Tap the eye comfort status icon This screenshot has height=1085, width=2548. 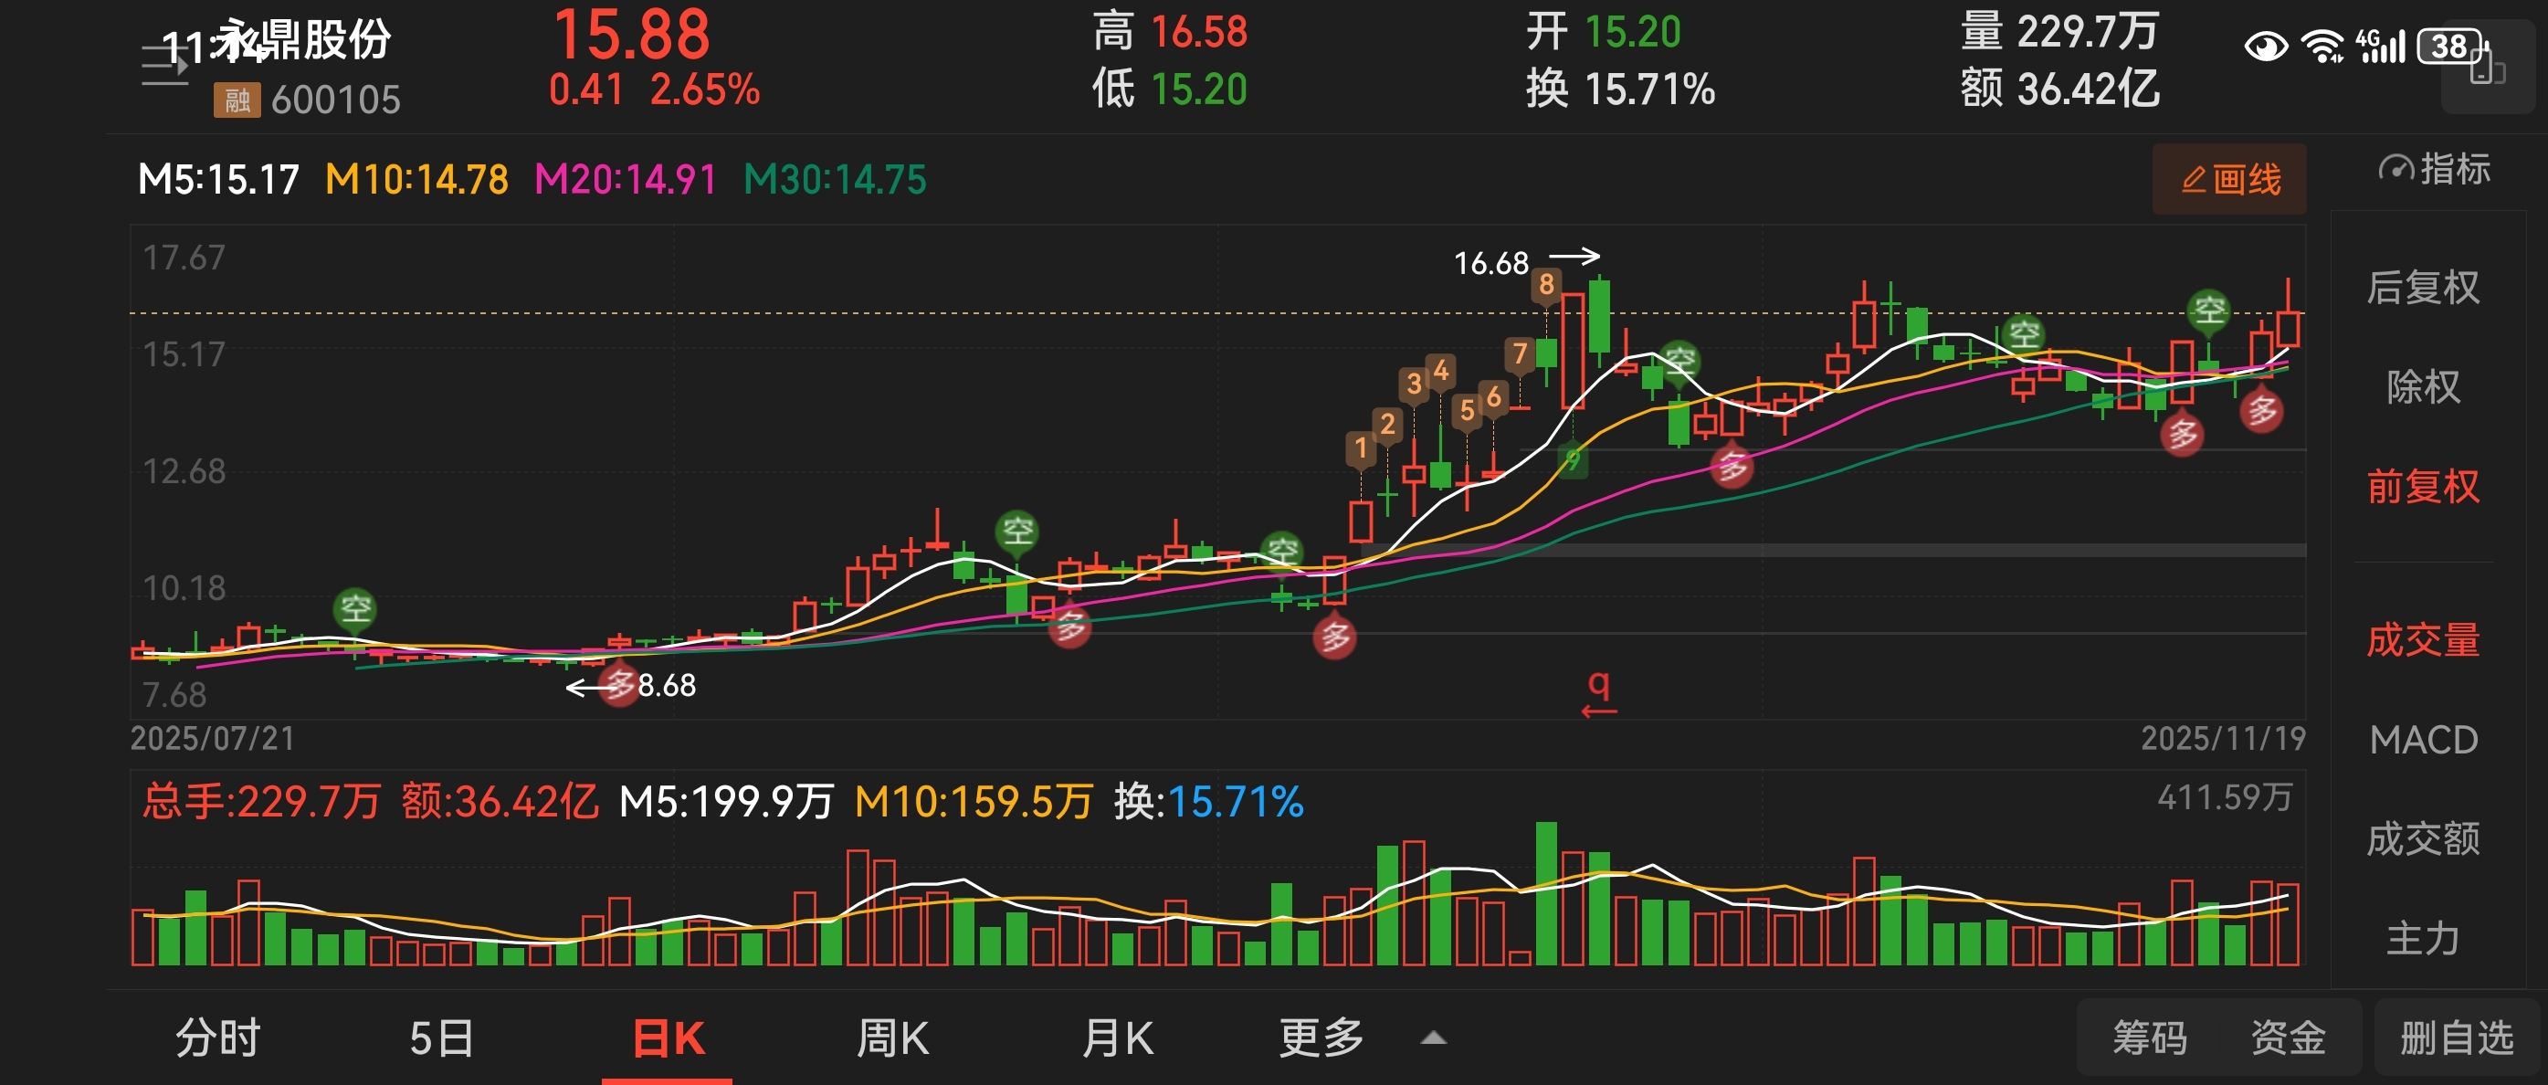2265,47
